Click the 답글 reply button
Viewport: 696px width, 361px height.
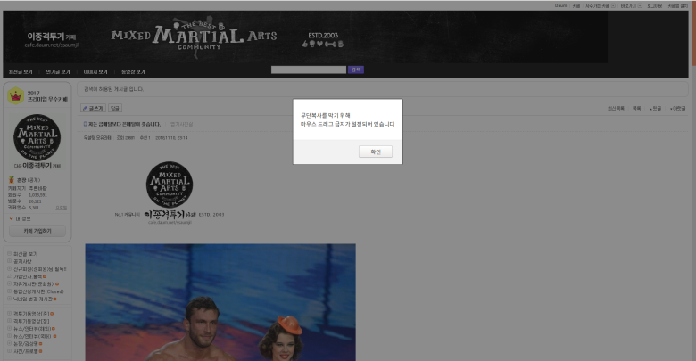tap(114, 108)
